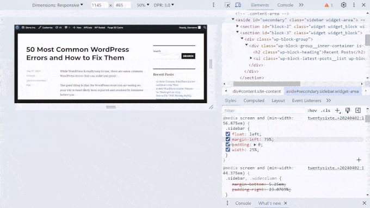370x208 pixels.
Task: Collapse the div wp-block-group node
Action: tap(242, 39)
